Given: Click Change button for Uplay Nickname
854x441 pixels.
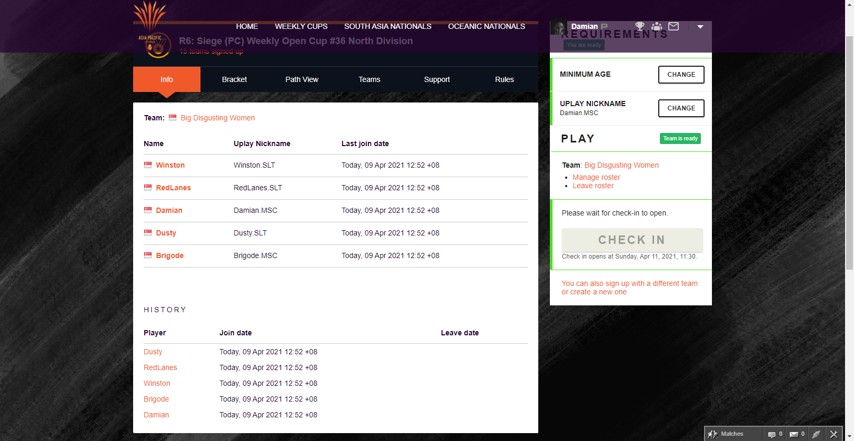Looking at the screenshot, I should [681, 108].
